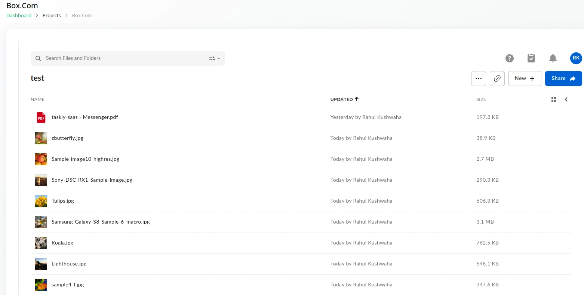584x295 pixels.
Task: Click the 762.5 KB size value
Action: click(x=488, y=243)
